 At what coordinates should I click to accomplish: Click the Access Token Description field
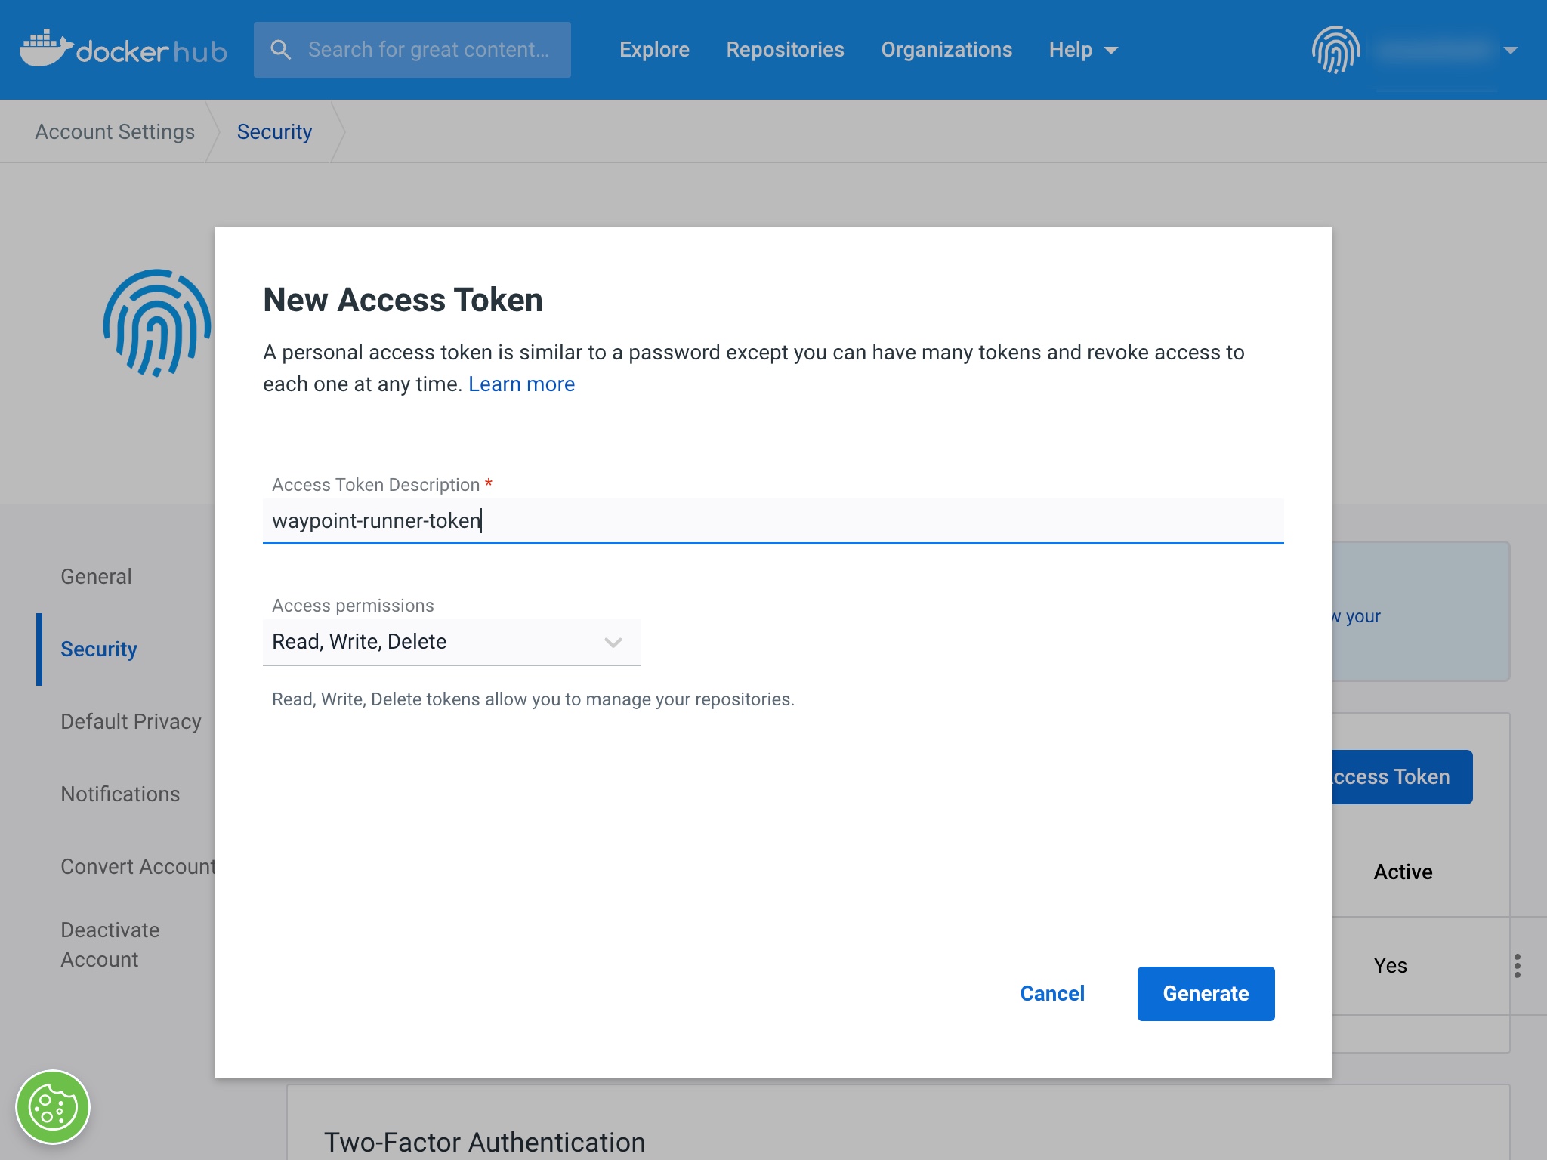tap(773, 520)
